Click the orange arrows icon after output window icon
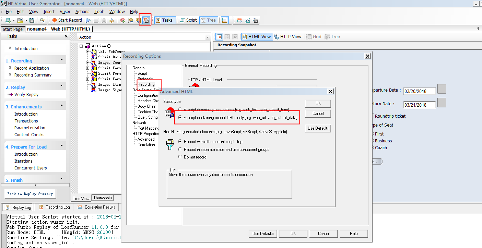482x248 pixels. tap(239, 20)
